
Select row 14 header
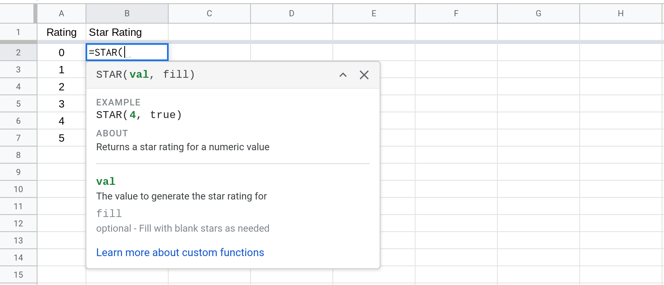click(18, 258)
